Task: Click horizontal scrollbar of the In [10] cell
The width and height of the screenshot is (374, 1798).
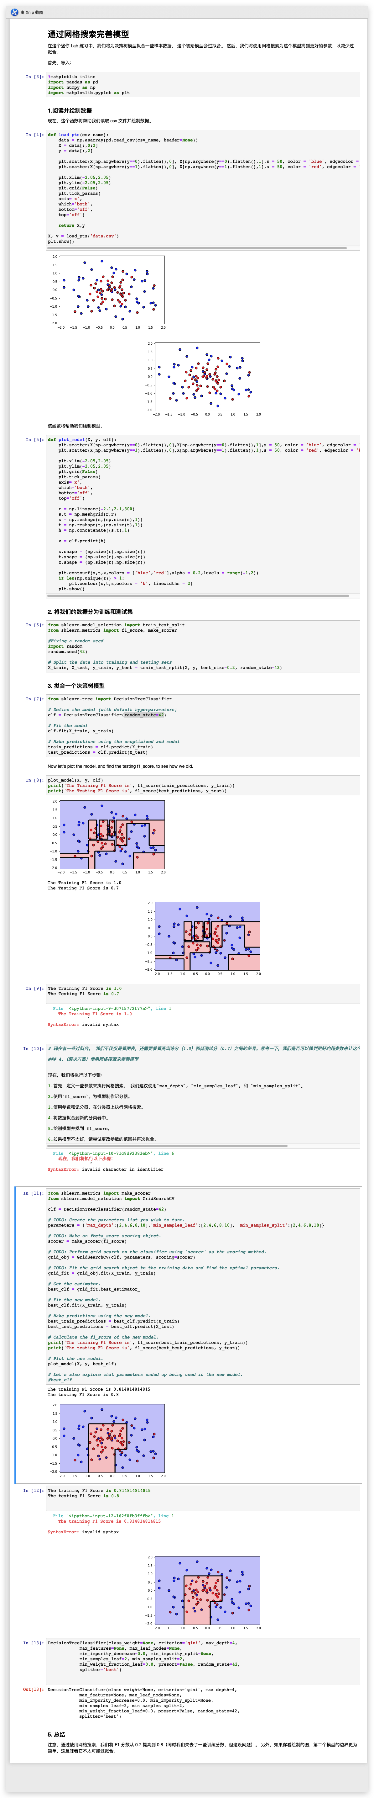Action: (x=168, y=1145)
